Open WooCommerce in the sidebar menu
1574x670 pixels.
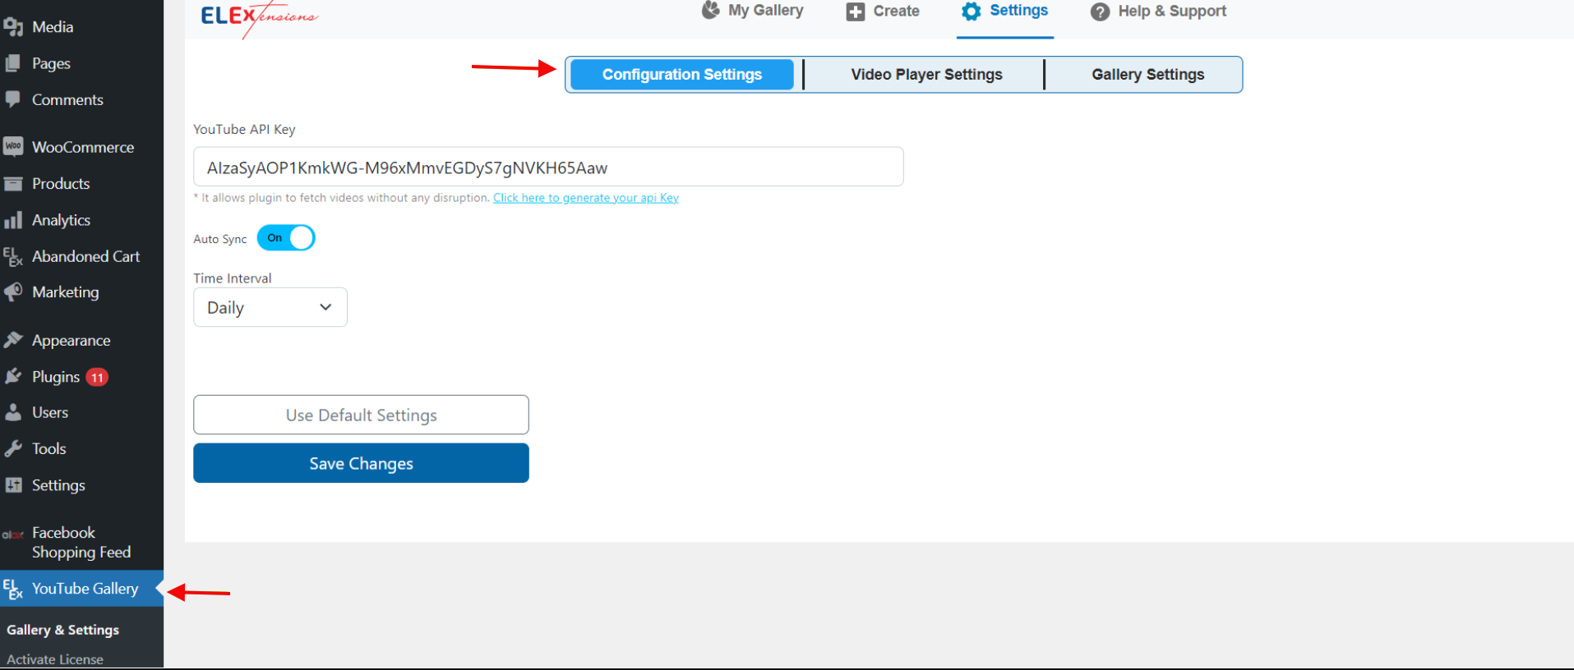coord(81,147)
